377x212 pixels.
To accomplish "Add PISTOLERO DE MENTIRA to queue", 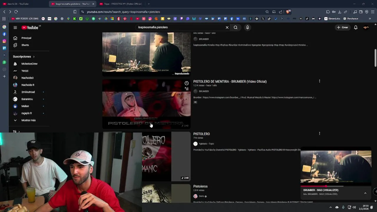I will (186, 89).
